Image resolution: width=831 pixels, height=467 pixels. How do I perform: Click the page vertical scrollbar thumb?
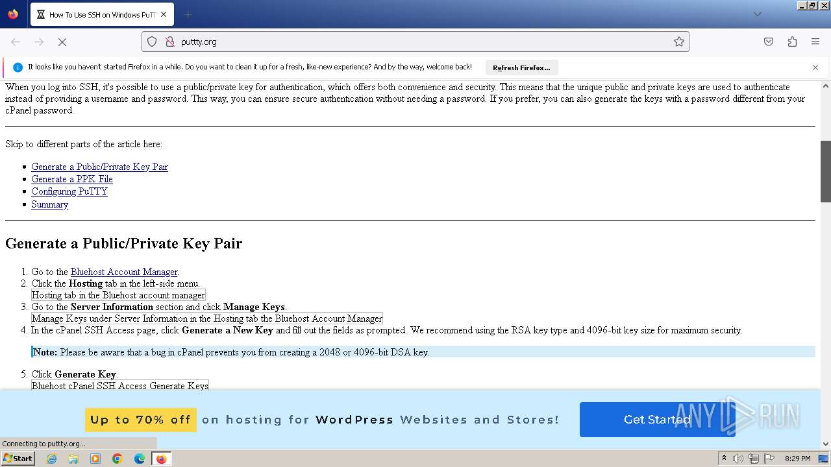tap(826, 171)
